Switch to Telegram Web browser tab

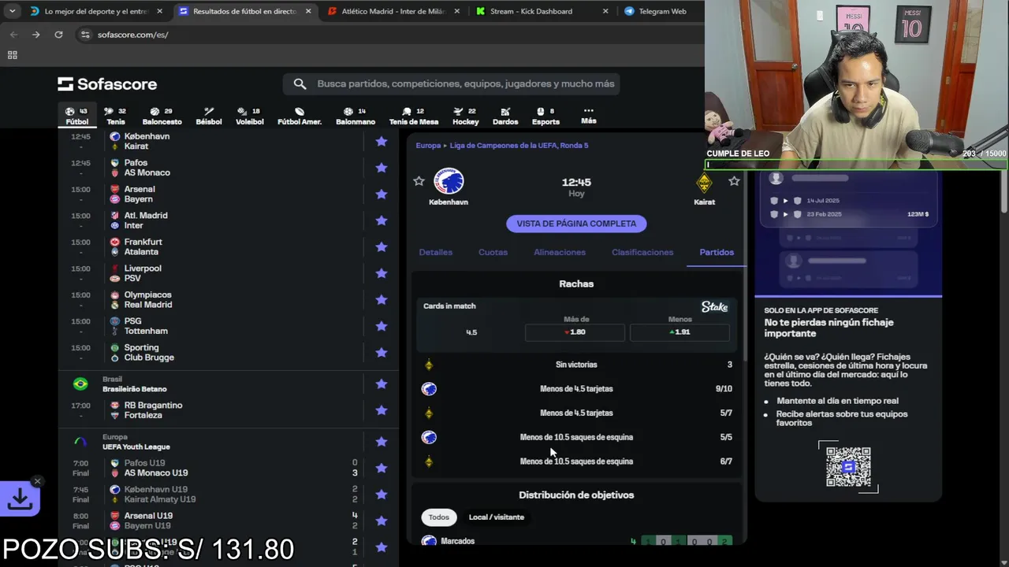(661, 12)
